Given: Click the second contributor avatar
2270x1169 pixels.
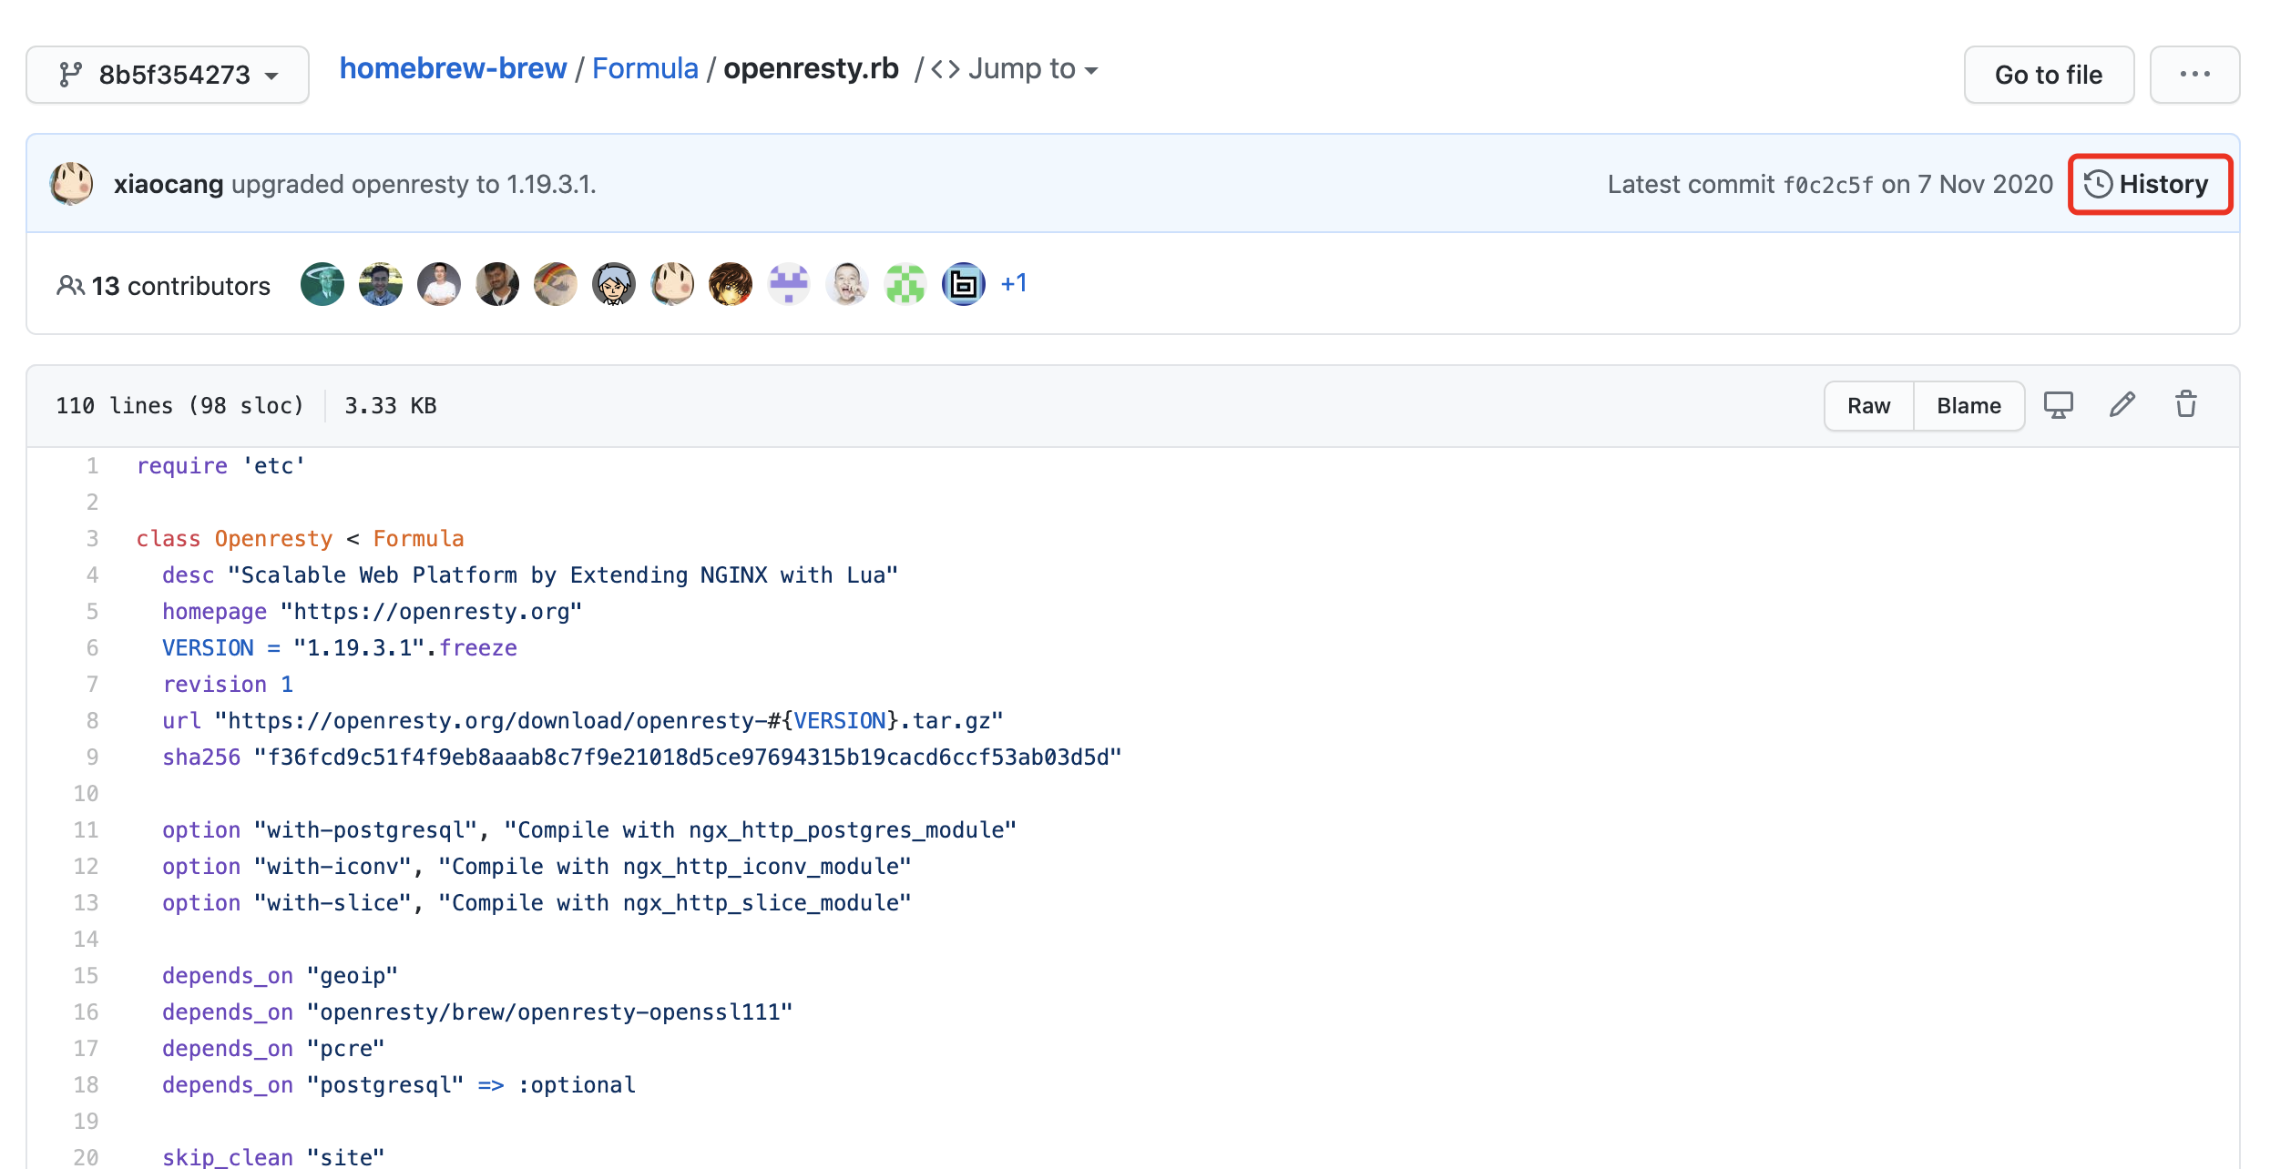Looking at the screenshot, I should [381, 284].
